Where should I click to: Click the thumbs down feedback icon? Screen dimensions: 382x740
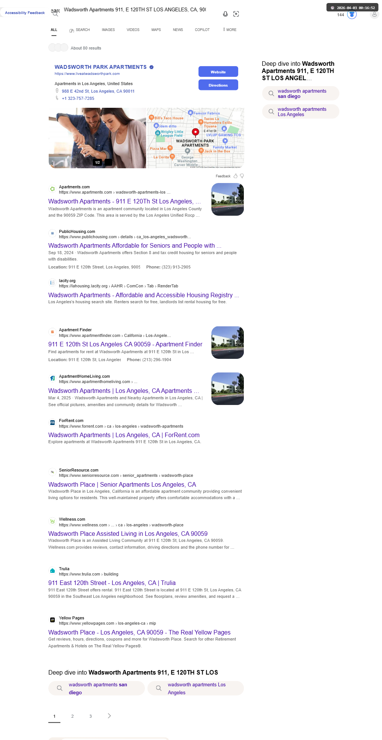point(242,176)
